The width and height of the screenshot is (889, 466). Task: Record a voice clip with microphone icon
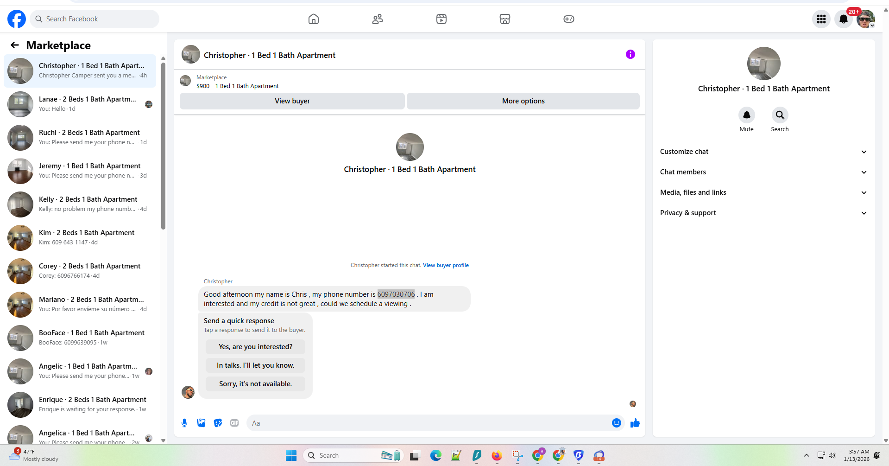tap(184, 423)
